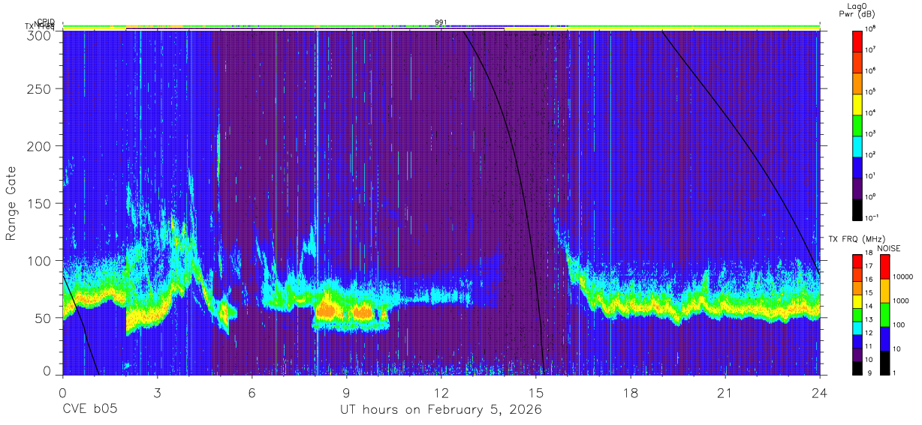Click the purple segment of Lag0 Pwr colorbar
922x425 pixels.
click(x=858, y=187)
